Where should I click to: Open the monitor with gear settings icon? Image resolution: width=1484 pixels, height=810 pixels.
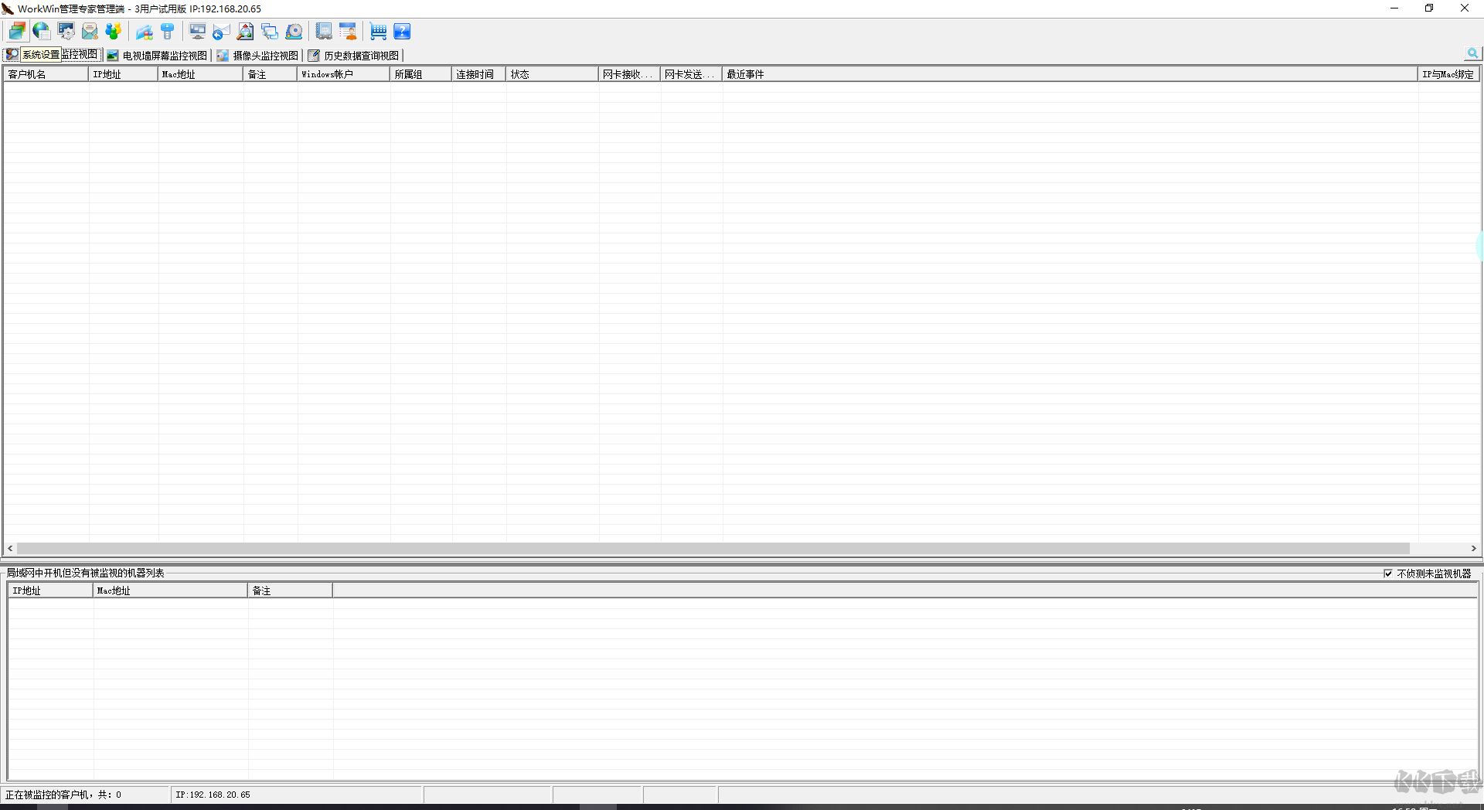tap(66, 31)
